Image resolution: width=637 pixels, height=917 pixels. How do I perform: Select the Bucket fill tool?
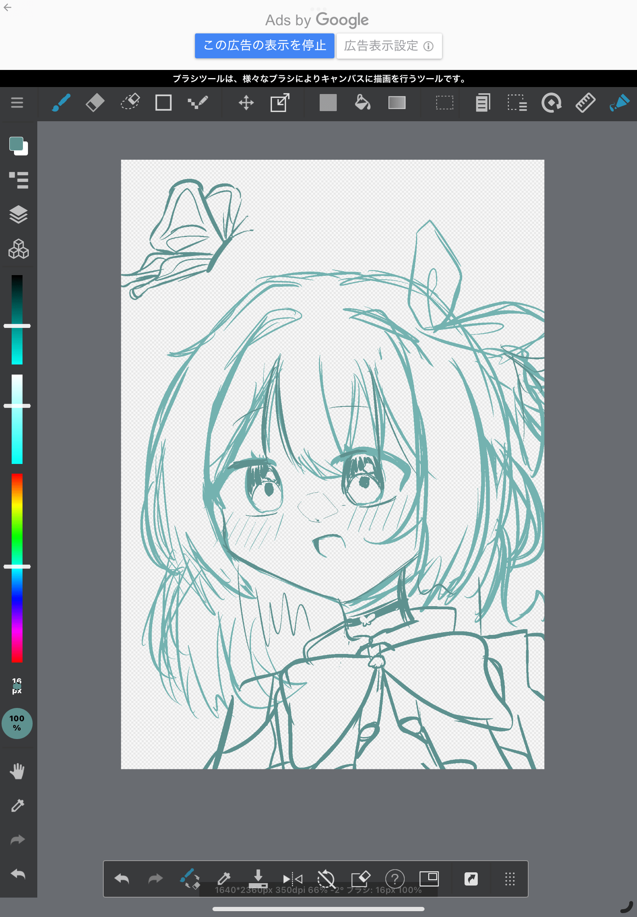[362, 103]
